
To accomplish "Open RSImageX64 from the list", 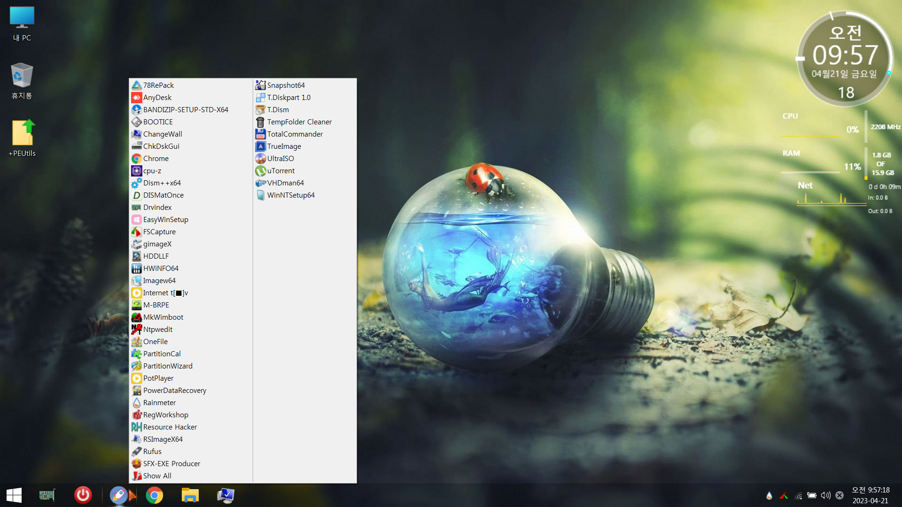I will point(191,439).
